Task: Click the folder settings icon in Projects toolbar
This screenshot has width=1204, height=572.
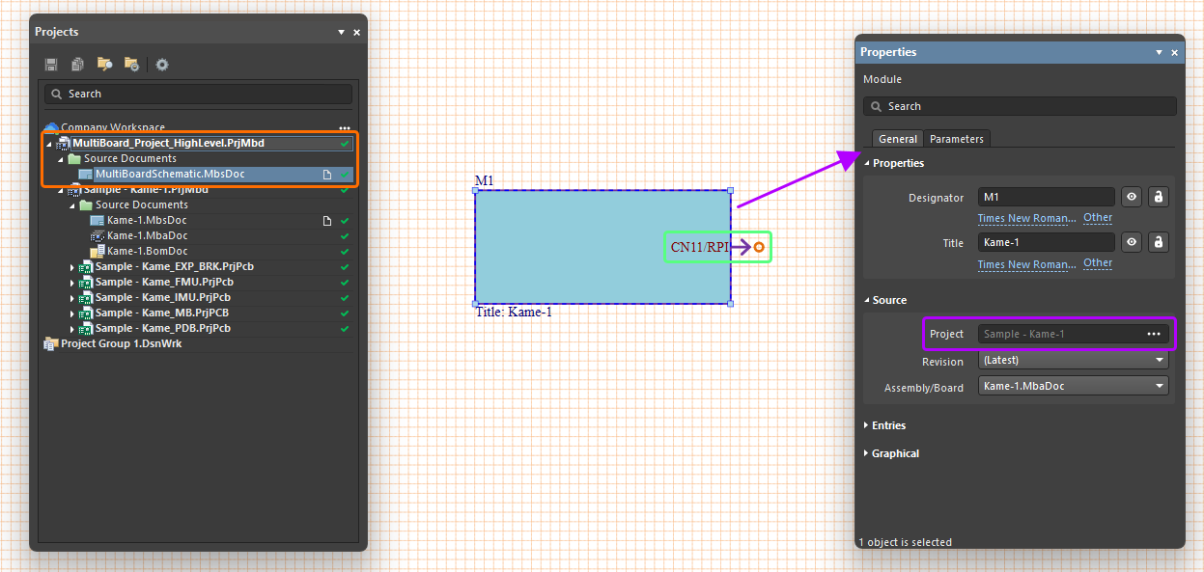Action: click(131, 65)
